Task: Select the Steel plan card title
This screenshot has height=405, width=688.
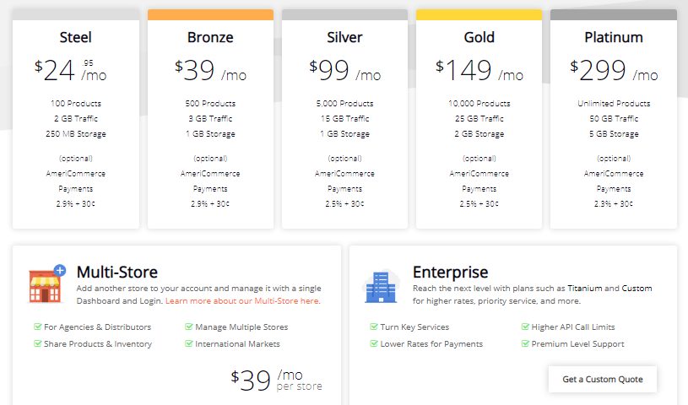Action: pos(75,37)
